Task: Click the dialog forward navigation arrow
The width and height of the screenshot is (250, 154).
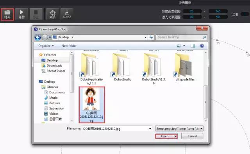Action: (x=45, y=37)
